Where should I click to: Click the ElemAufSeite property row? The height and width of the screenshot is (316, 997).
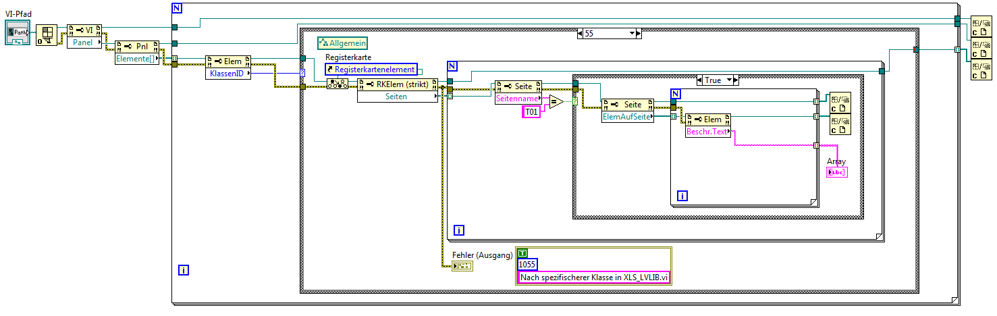(x=627, y=117)
